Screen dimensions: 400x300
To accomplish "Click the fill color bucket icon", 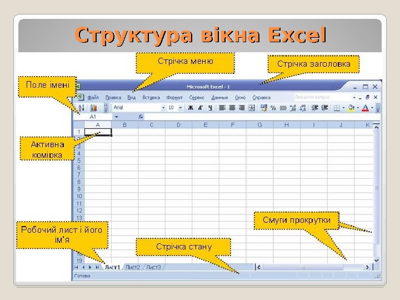I will [351, 108].
